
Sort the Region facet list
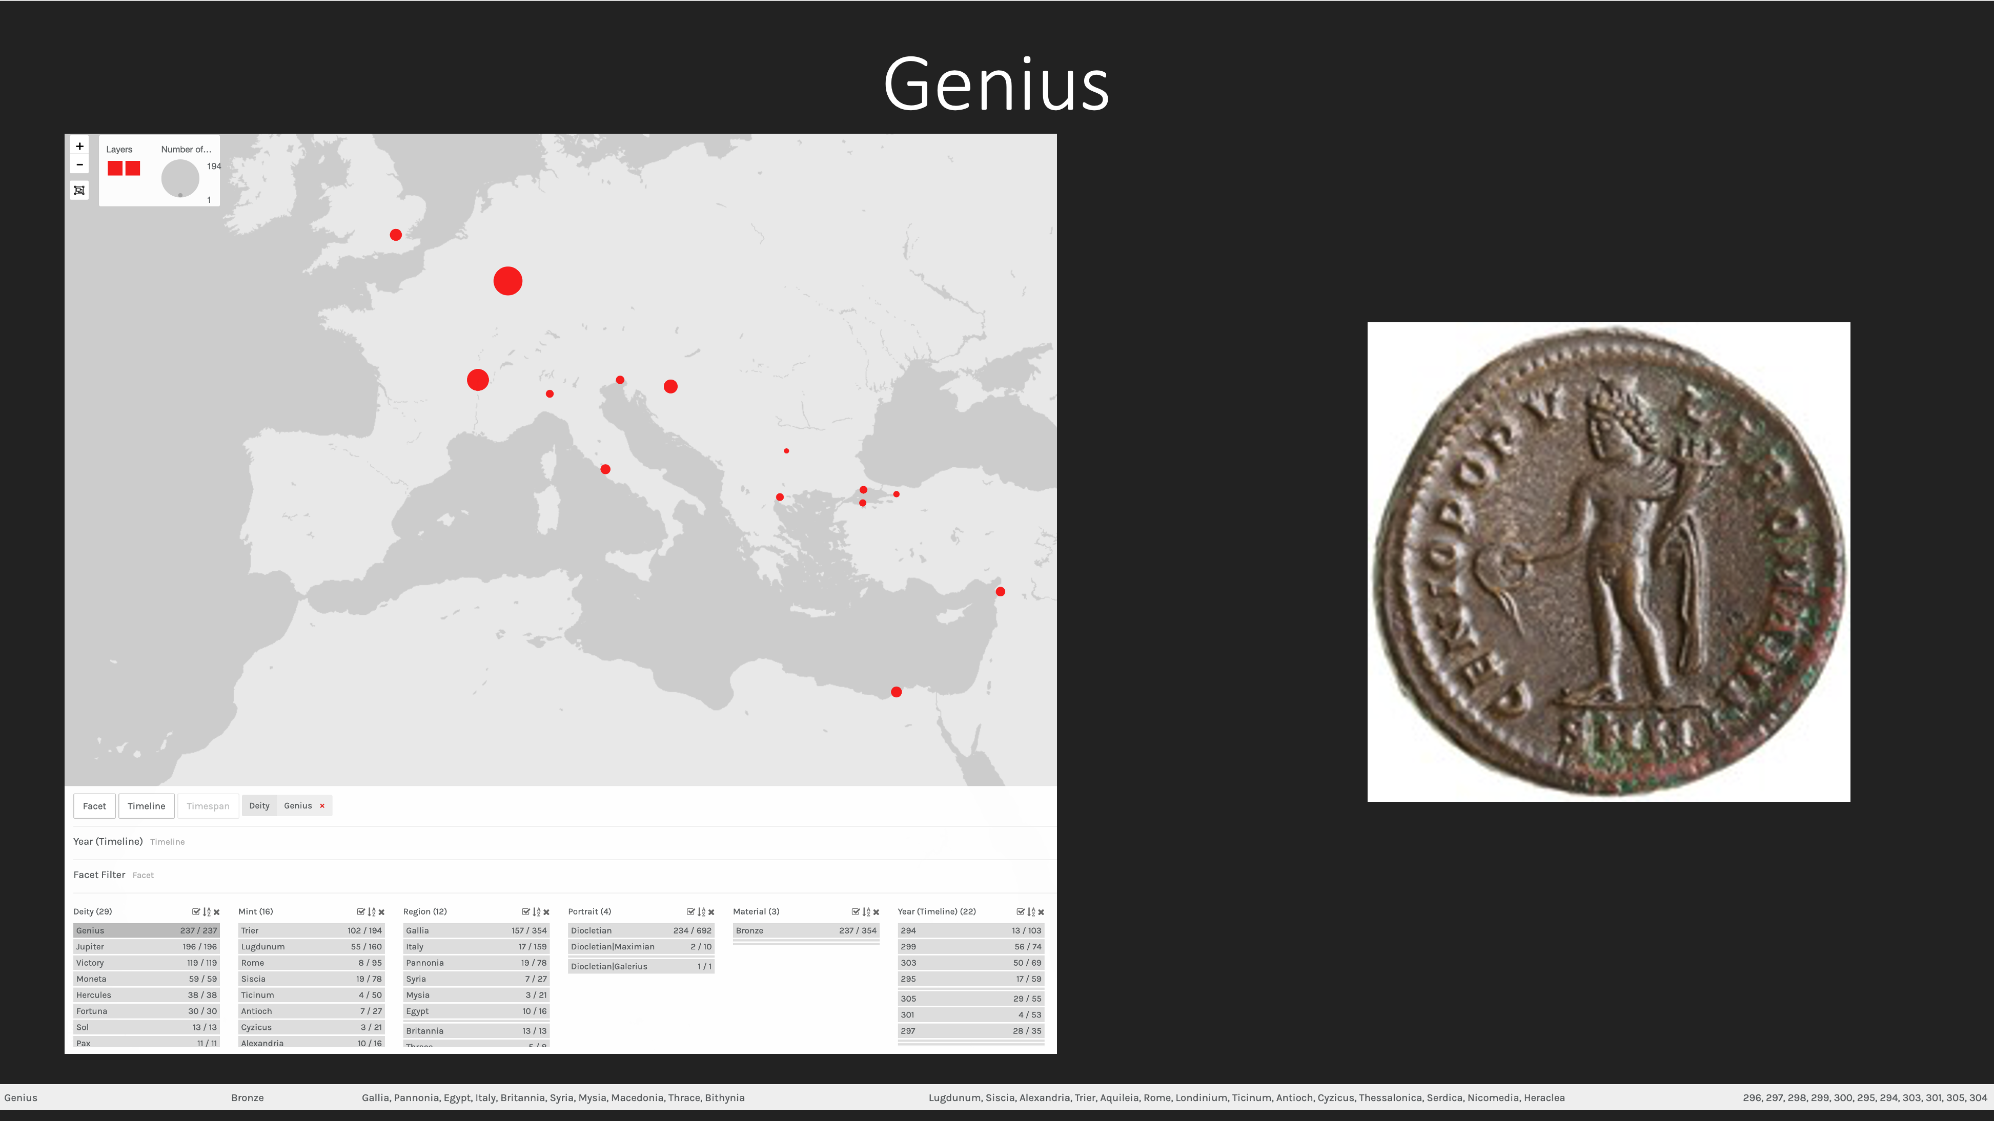pos(536,912)
